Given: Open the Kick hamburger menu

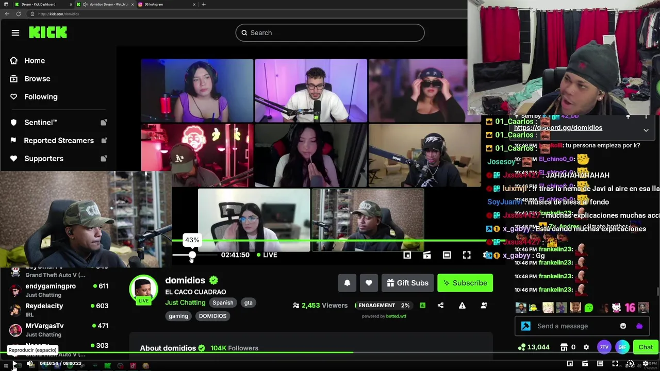Looking at the screenshot, I should click(x=15, y=33).
